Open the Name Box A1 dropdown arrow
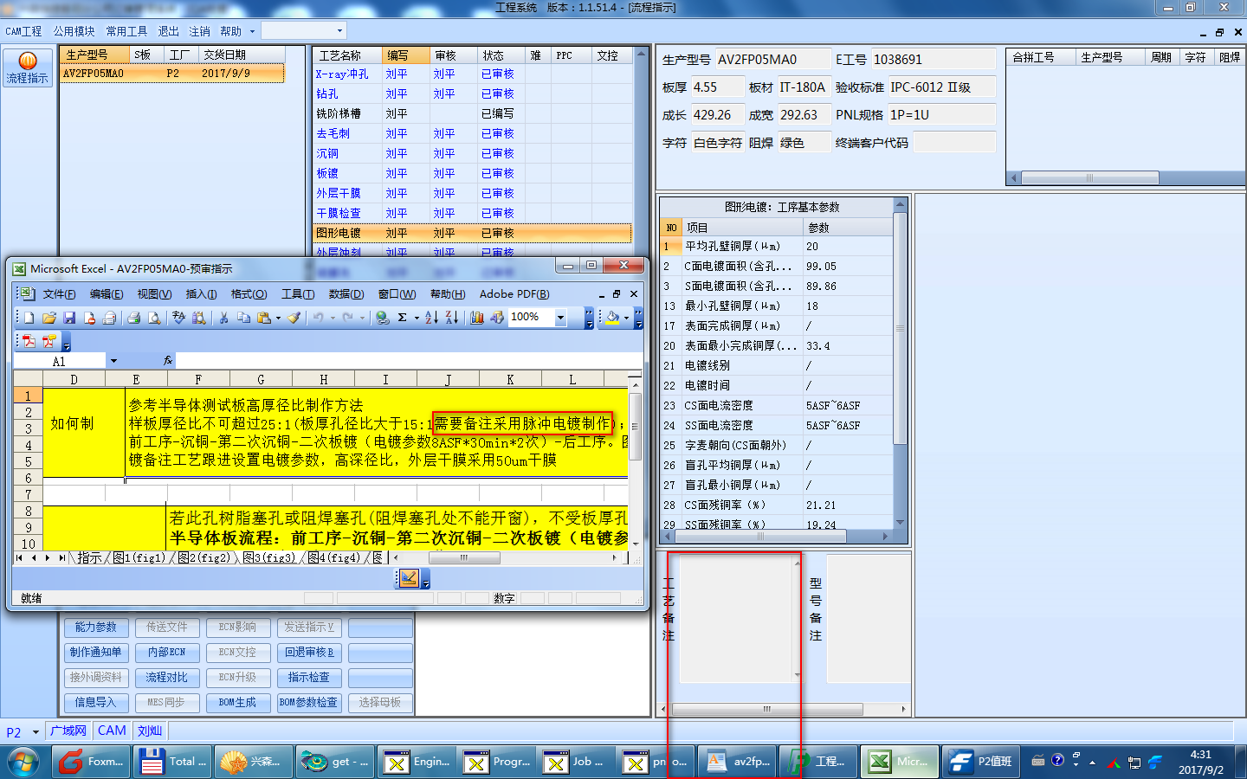 (113, 361)
